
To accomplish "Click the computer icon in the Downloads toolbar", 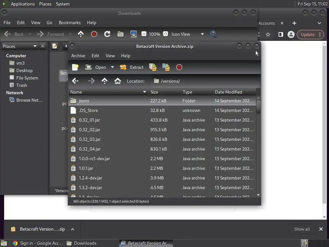I will pos(134,34).
